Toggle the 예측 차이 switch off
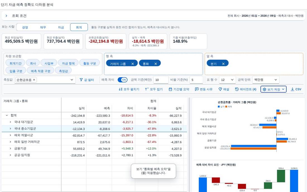The width and height of the screenshot is (307, 192). pyautogui.click(x=123, y=80)
